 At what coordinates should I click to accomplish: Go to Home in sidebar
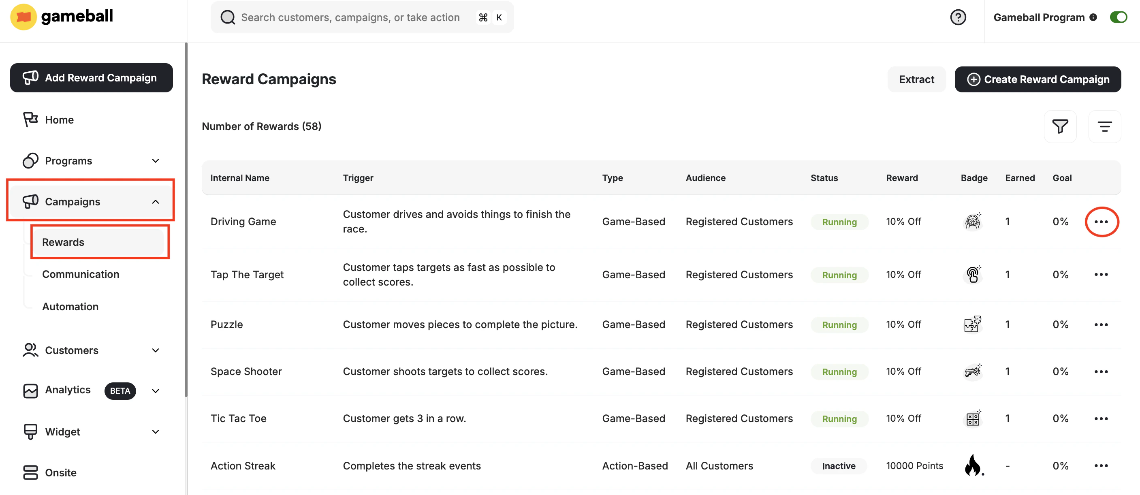(59, 120)
